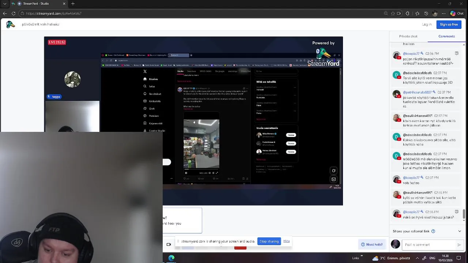
Task: Open Windows notification center icon
Action: pos(458,258)
